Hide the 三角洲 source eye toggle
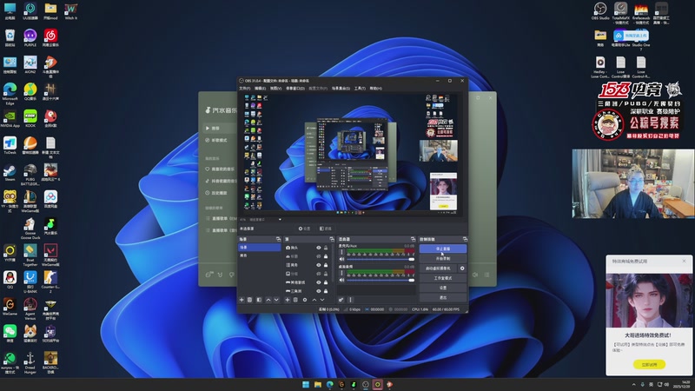This screenshot has width=695, height=391. 318,291
